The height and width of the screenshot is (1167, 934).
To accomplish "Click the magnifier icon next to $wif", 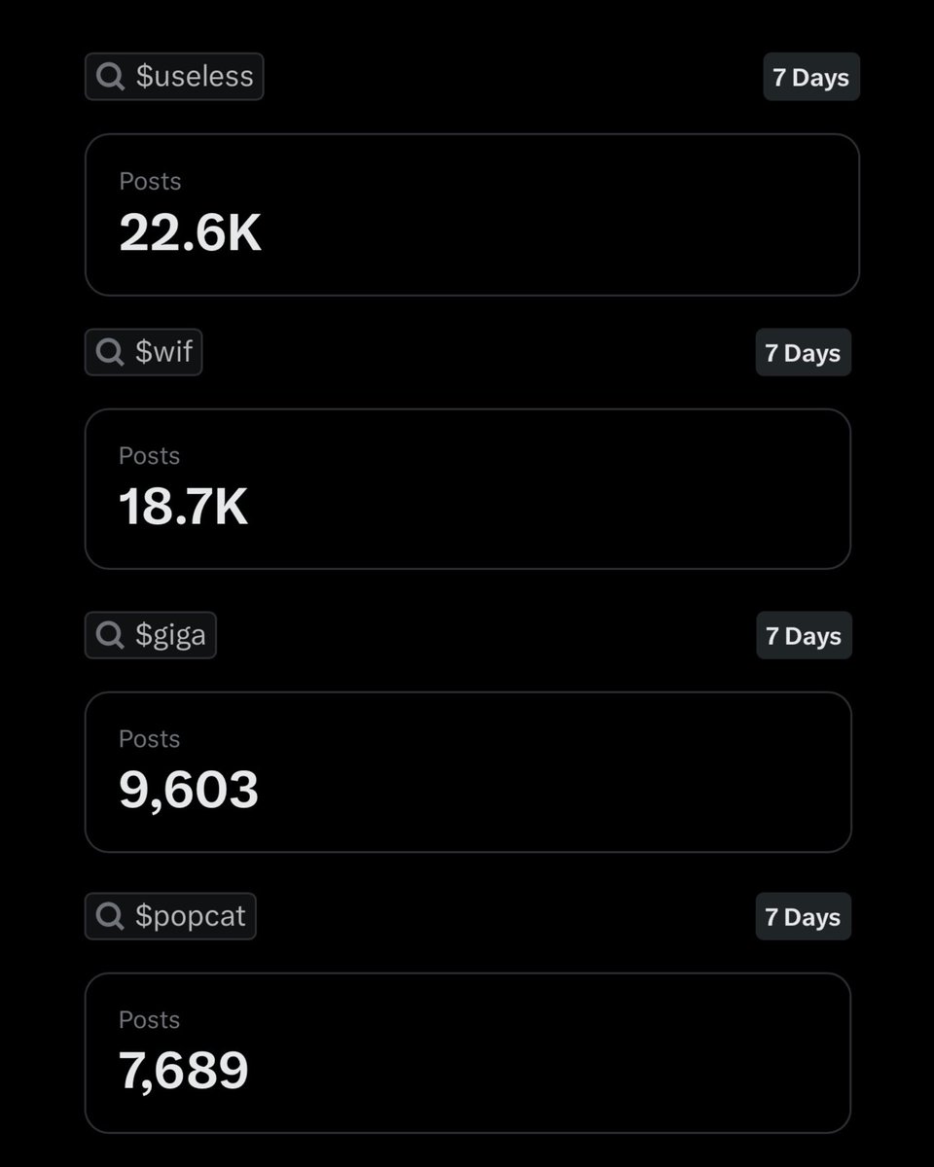I will pyautogui.click(x=110, y=352).
